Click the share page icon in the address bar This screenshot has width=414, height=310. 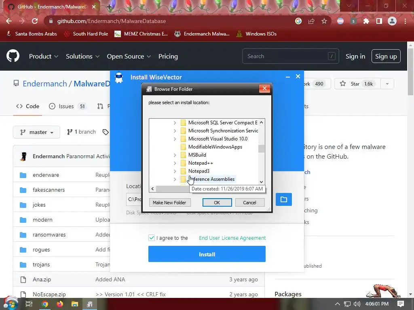(x=311, y=21)
